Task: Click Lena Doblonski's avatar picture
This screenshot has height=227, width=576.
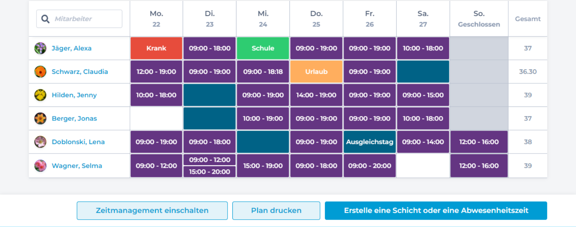Action: click(x=40, y=142)
